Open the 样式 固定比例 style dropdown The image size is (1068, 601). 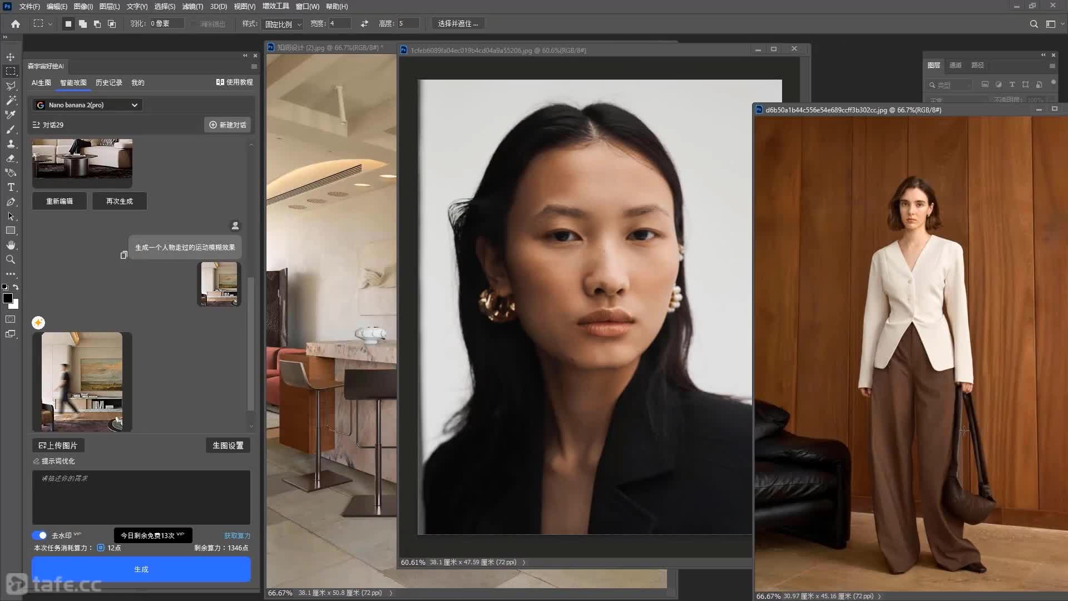(283, 24)
